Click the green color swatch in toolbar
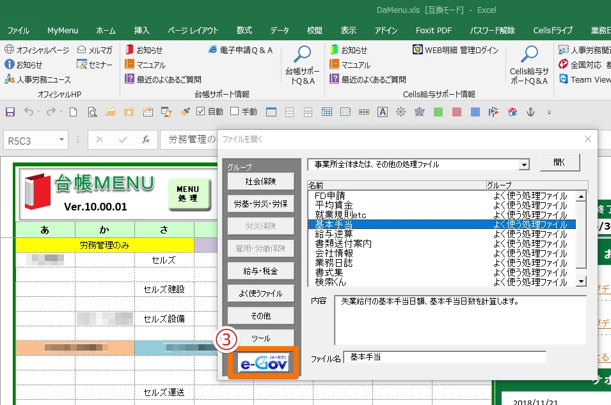The width and height of the screenshot is (611, 405). (438, 112)
